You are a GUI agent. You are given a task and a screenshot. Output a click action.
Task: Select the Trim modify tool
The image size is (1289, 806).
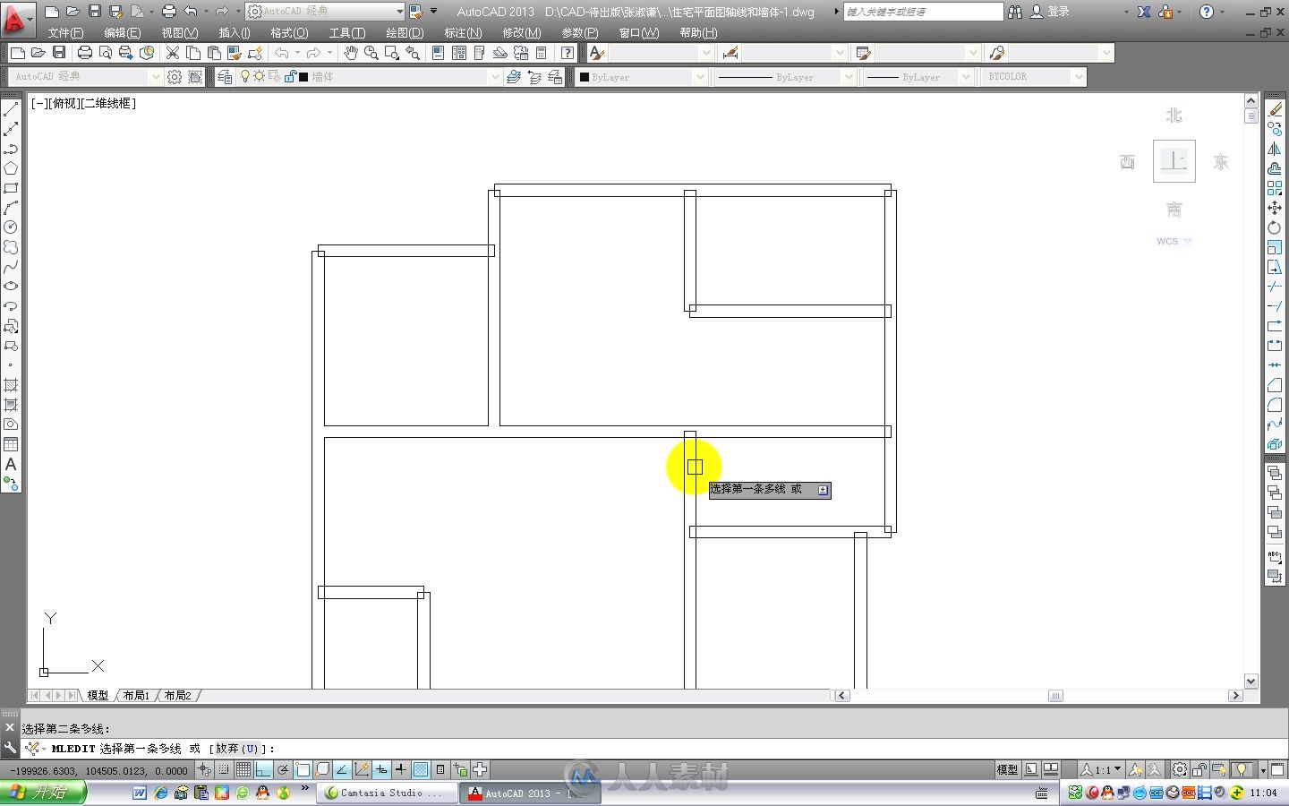click(x=1275, y=287)
